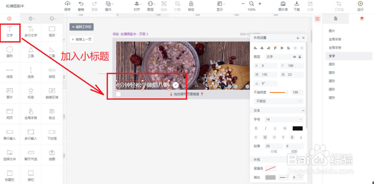Click the 下载 (download) icon
This screenshot has width=374, height=184.
point(297,4)
